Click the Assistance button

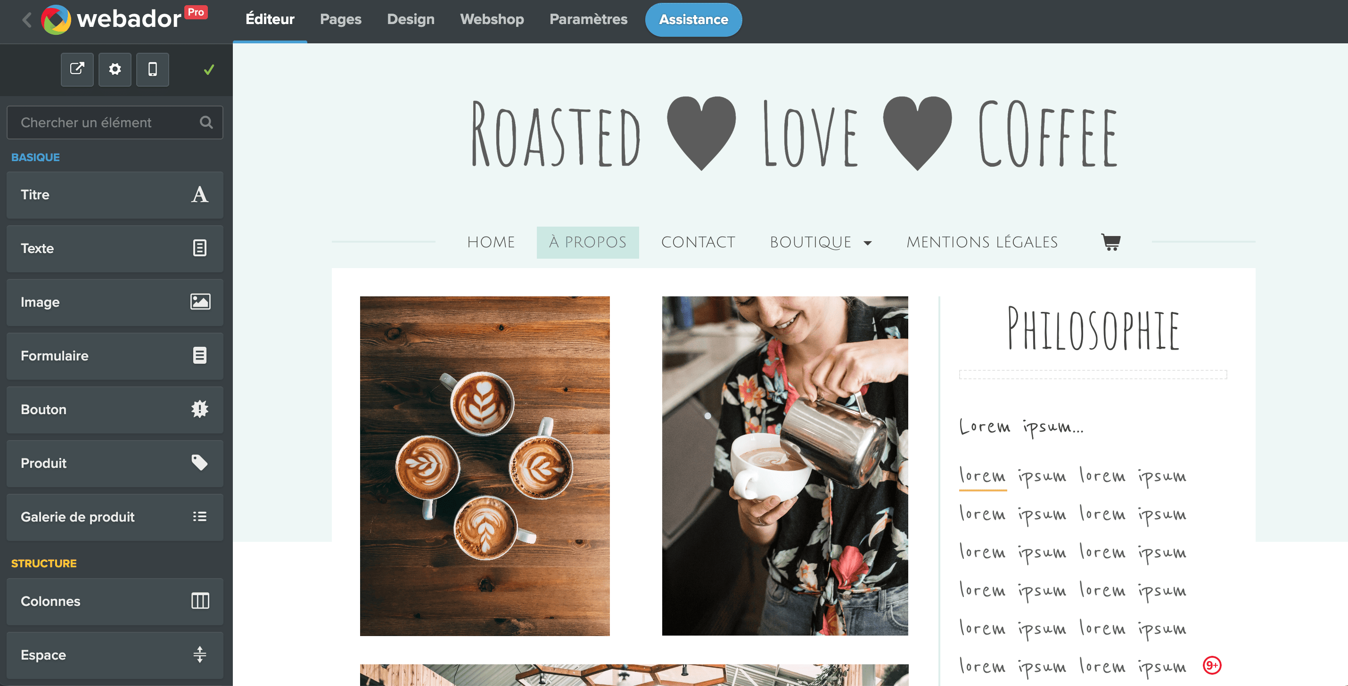[693, 20]
